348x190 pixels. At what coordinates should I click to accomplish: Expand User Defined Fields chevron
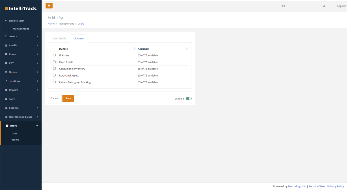(x=37, y=117)
